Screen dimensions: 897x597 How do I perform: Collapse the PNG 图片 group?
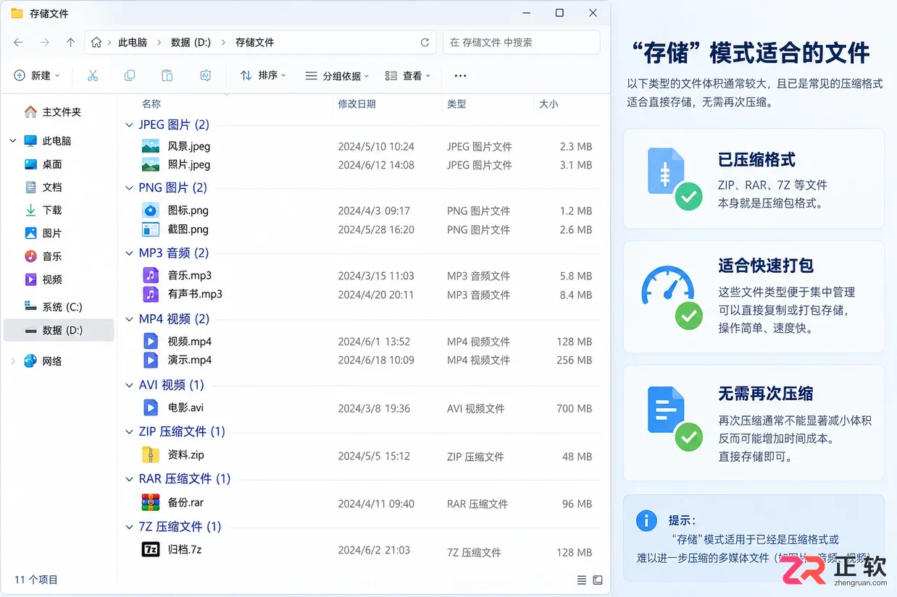pos(130,188)
